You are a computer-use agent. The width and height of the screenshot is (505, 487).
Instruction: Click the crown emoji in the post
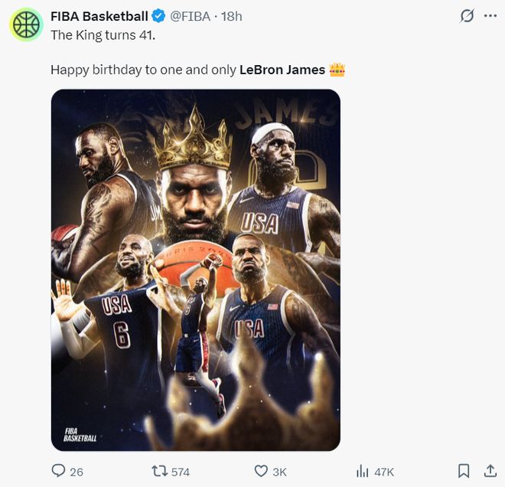337,70
